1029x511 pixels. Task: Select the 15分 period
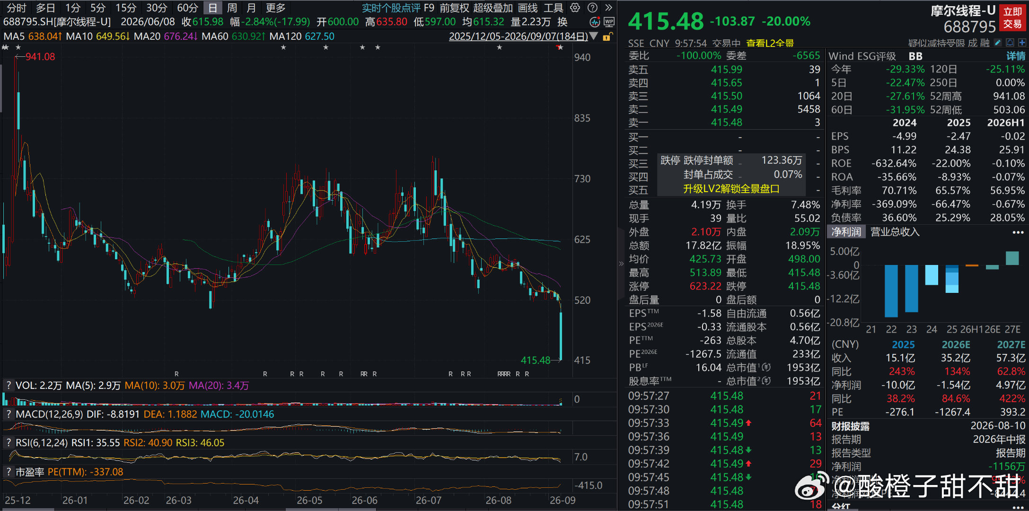click(x=126, y=8)
